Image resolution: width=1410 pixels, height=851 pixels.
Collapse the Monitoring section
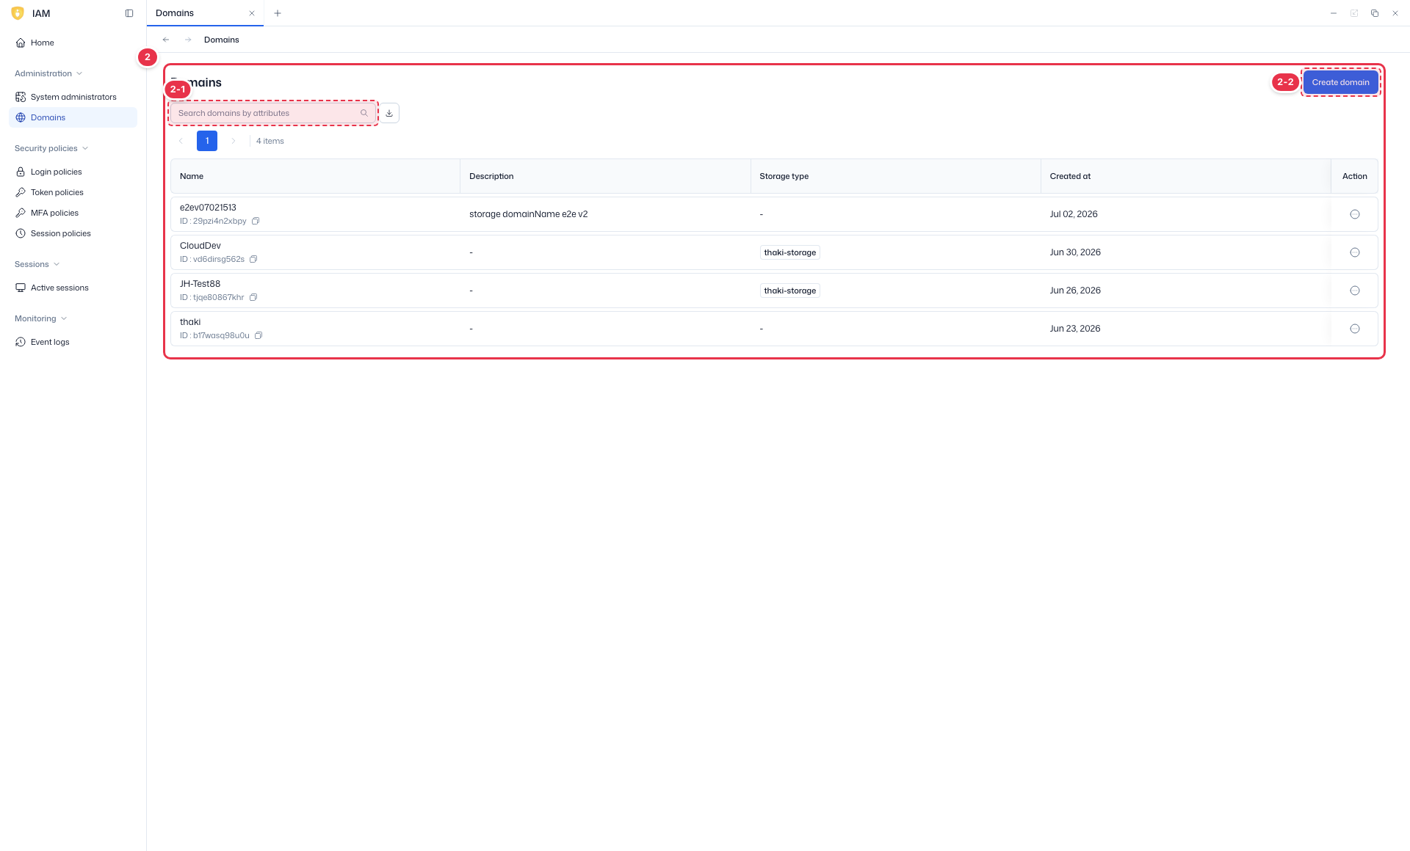click(x=40, y=318)
